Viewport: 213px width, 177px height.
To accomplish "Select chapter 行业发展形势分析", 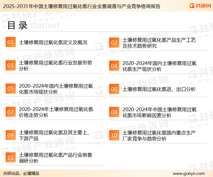I will pos(56,66).
